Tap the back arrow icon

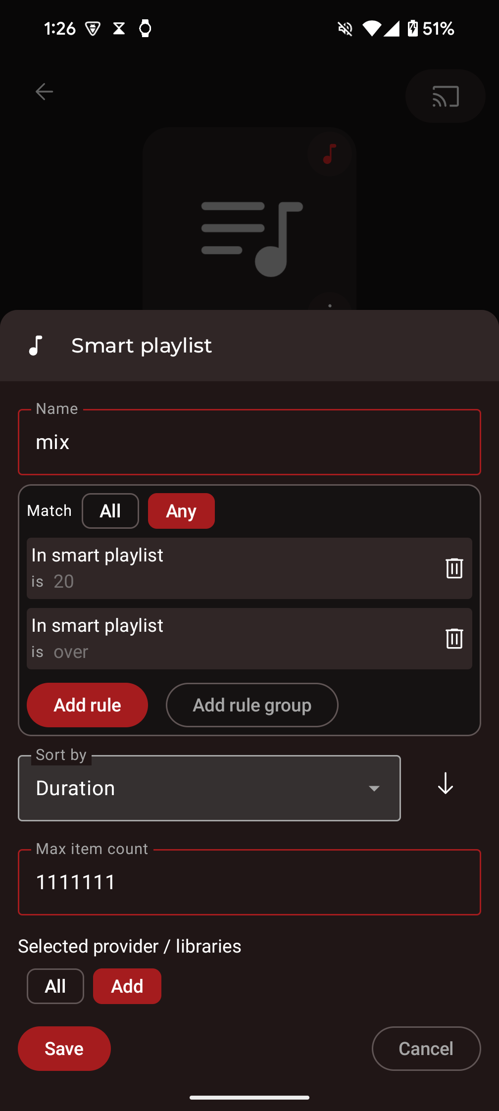click(44, 92)
